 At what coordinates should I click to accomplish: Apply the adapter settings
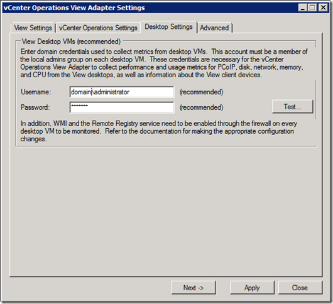pyautogui.click(x=252, y=288)
